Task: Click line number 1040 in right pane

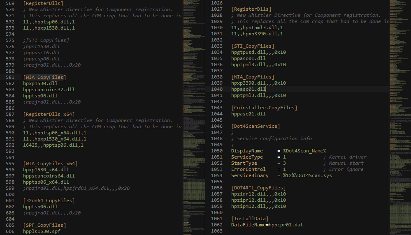Action: (216, 89)
